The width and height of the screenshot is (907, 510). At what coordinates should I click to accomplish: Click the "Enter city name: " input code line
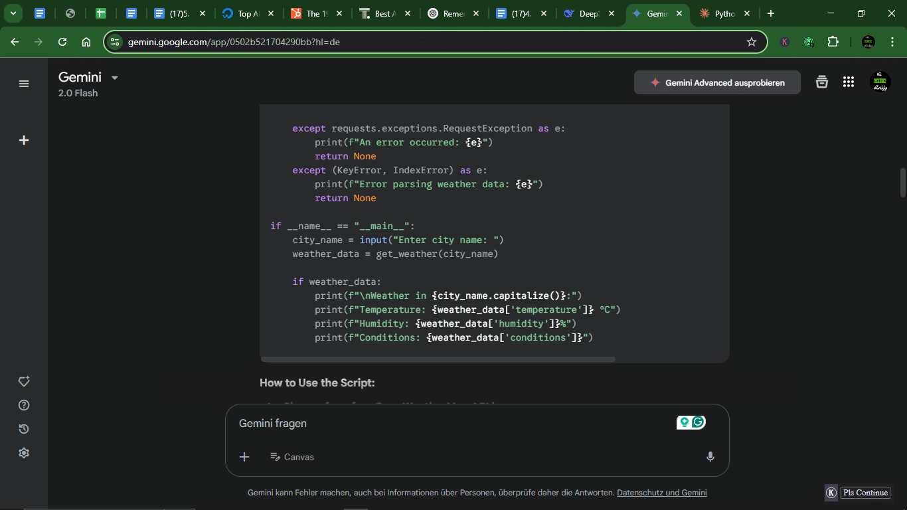[x=398, y=240]
